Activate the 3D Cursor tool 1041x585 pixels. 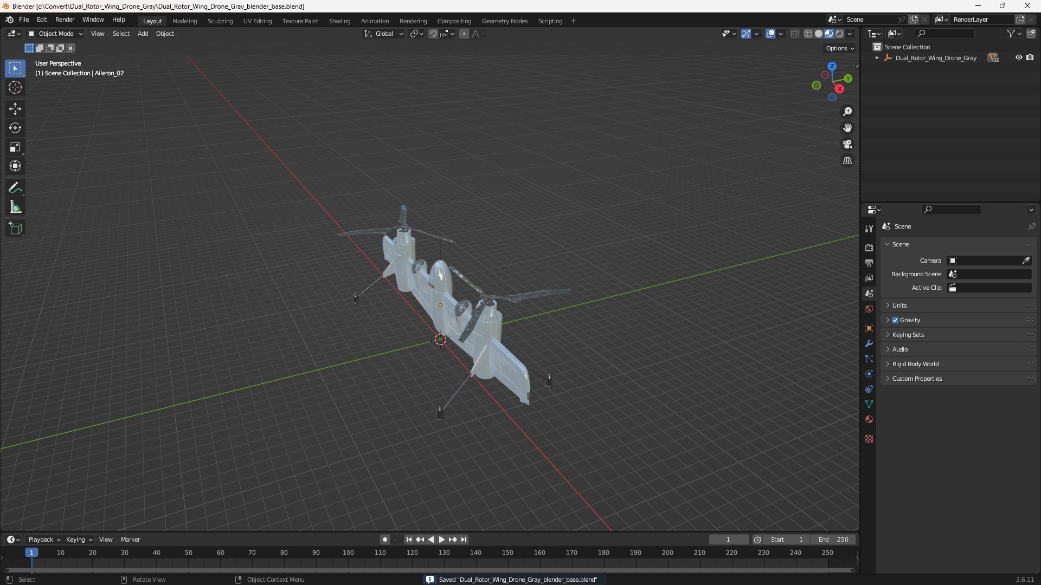(x=15, y=87)
